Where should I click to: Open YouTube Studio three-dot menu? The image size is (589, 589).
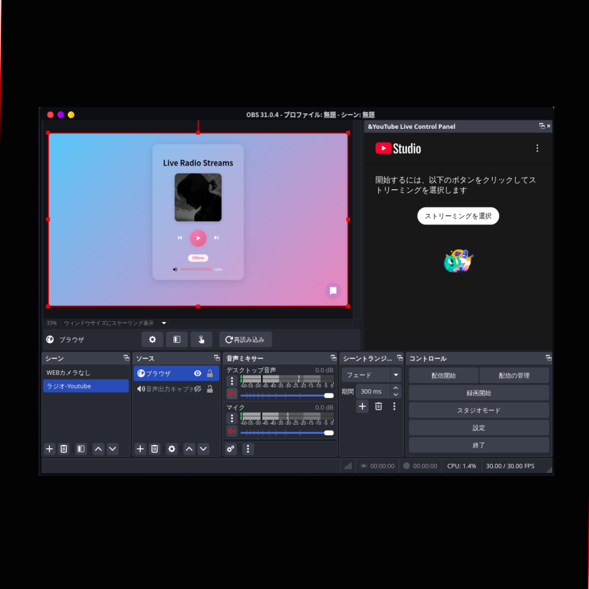point(537,149)
